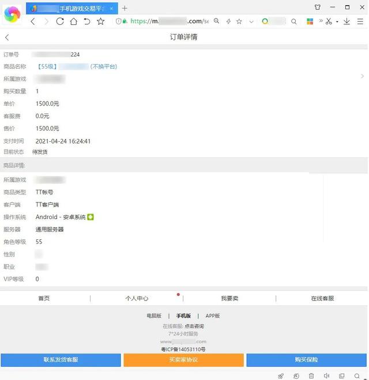Open a new tab with the plus button
The height and width of the screenshot is (380, 369).
point(125,9)
